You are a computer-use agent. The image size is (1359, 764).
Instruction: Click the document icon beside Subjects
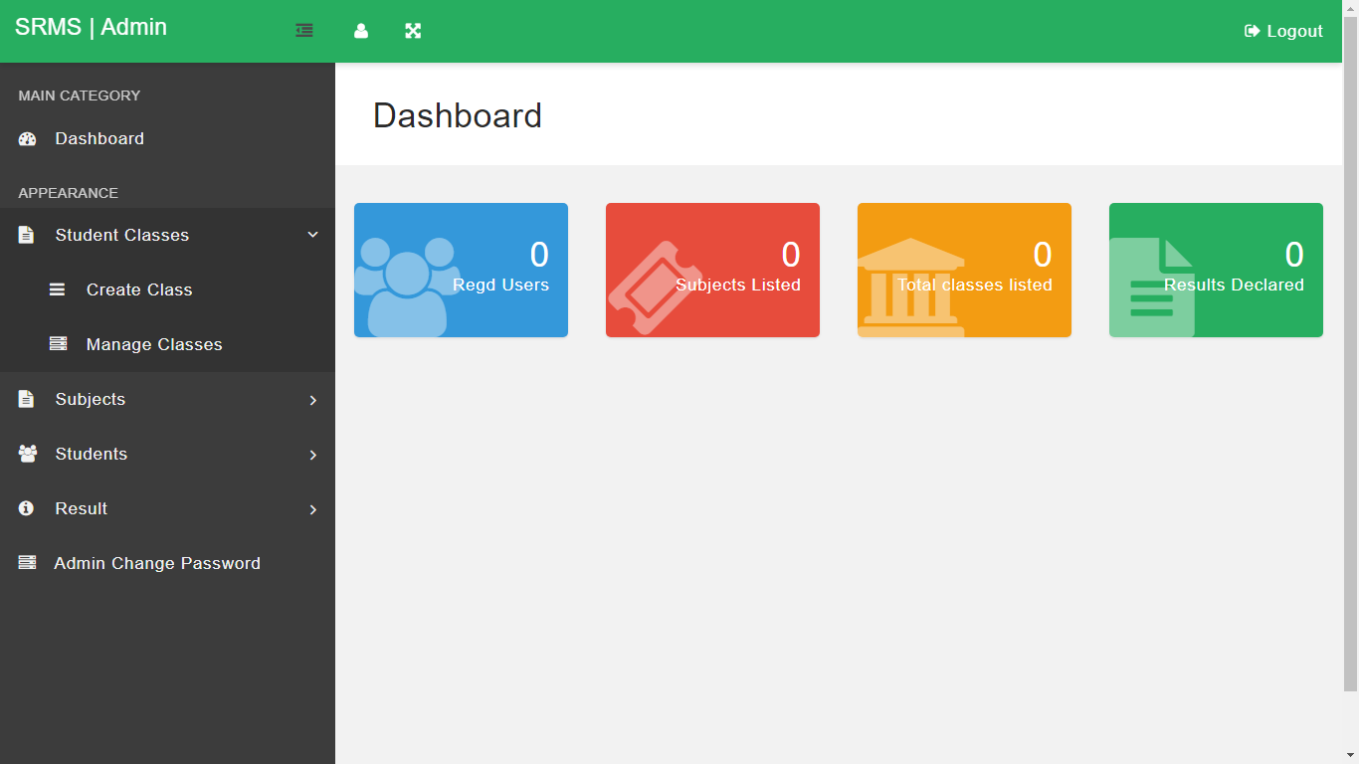(x=27, y=399)
